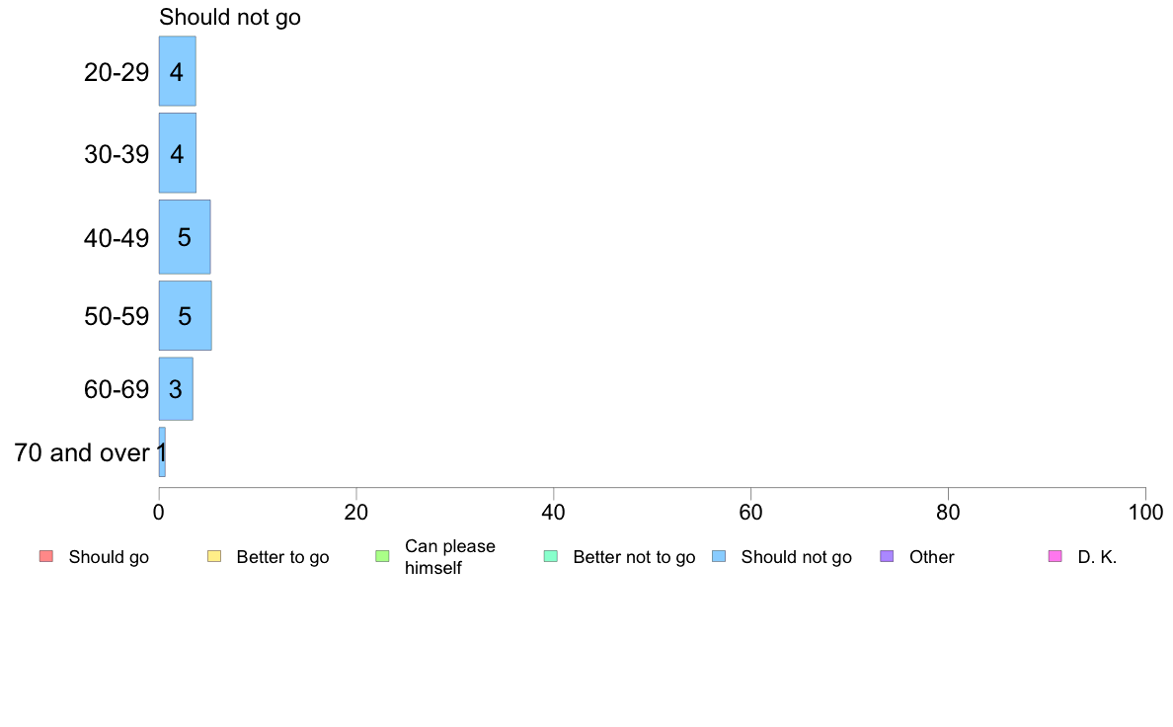Click the Should not go chart title
The image size is (1173, 727).
(x=230, y=17)
